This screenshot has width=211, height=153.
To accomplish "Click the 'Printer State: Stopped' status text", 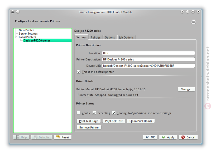I will pos(108,95).
